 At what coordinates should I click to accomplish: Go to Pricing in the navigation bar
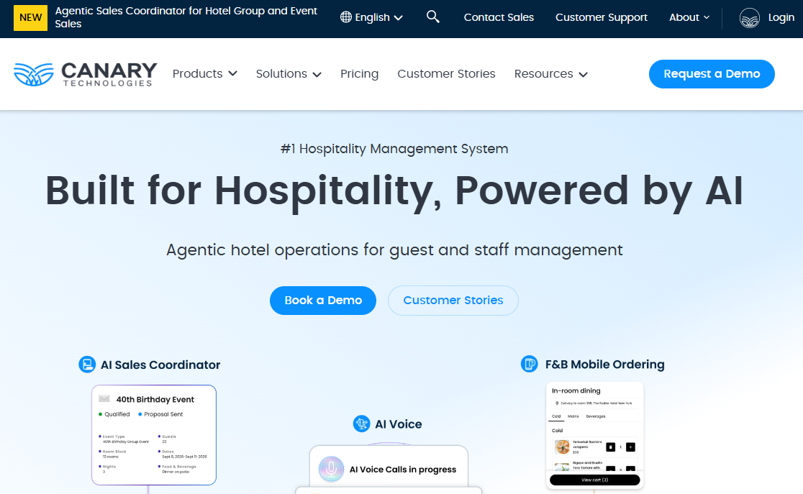point(360,74)
